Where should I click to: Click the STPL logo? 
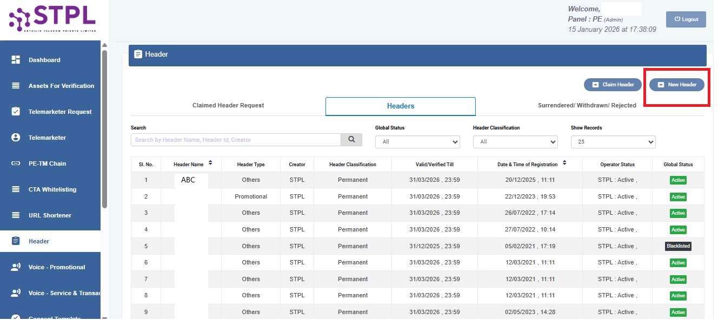[x=51, y=18]
